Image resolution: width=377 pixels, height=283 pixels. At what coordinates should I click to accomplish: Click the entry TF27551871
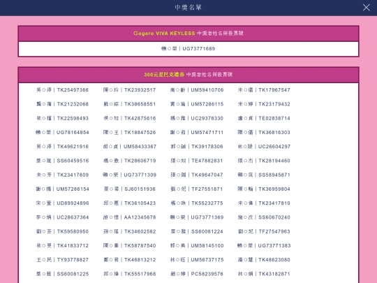click(x=197, y=189)
